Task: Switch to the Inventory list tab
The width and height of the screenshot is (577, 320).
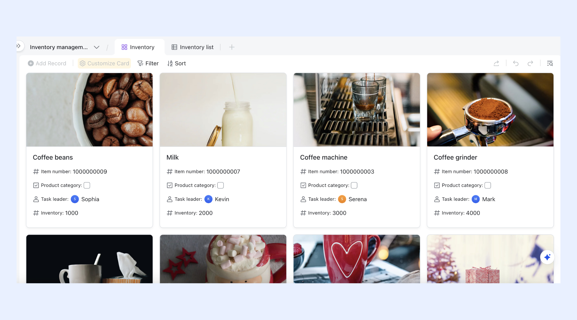Action: pyautogui.click(x=192, y=47)
